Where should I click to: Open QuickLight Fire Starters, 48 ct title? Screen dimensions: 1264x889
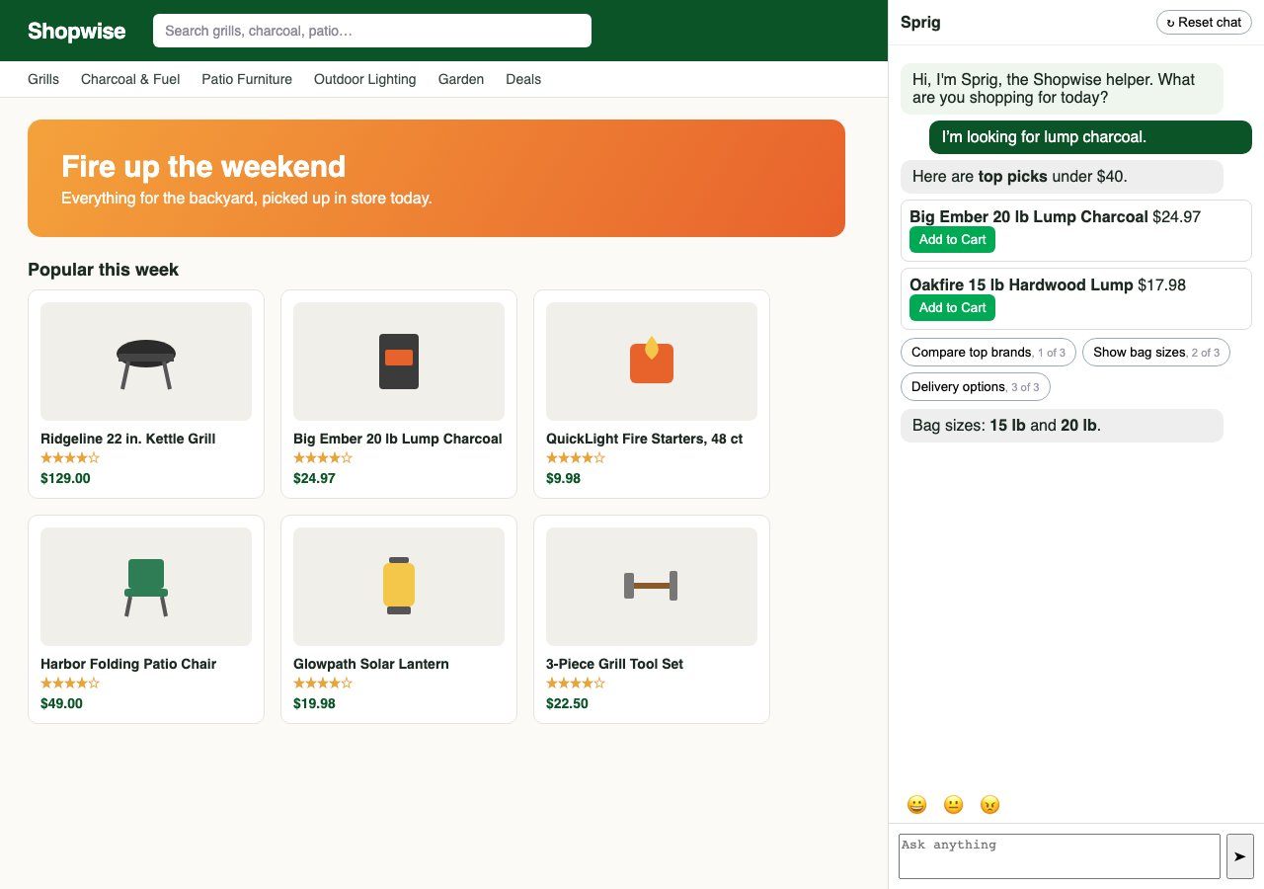[644, 439]
